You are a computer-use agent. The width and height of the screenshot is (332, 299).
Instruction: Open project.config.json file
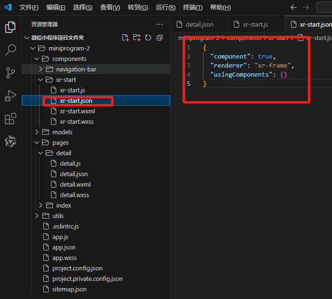[96, 269]
